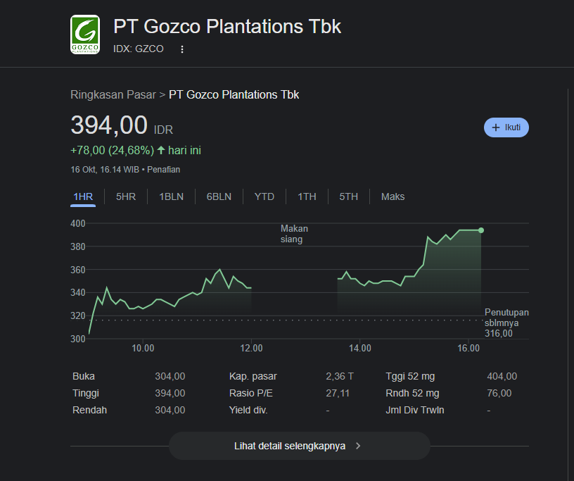Click the chevron arrow in Lihat detail selengkapnya

click(x=358, y=446)
